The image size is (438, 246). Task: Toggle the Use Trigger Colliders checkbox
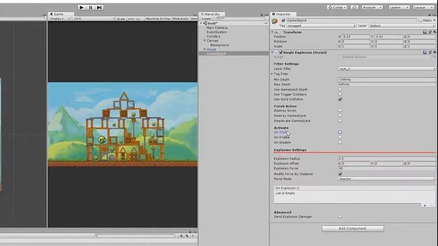coord(340,94)
